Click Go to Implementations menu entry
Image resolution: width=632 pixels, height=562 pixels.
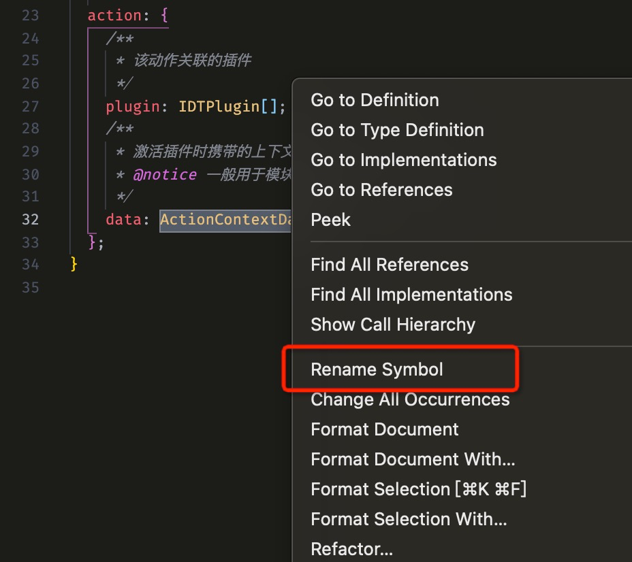(x=403, y=160)
